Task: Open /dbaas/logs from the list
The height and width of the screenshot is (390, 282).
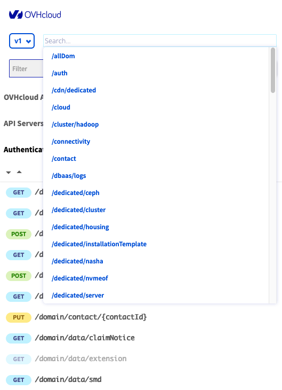Action: click(69, 176)
